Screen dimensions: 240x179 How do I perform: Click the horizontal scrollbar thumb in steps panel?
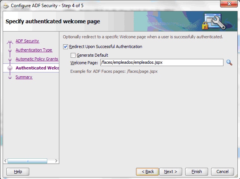pyautogui.click(x=27, y=161)
